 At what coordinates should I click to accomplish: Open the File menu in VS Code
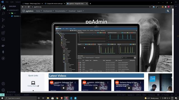7,2
